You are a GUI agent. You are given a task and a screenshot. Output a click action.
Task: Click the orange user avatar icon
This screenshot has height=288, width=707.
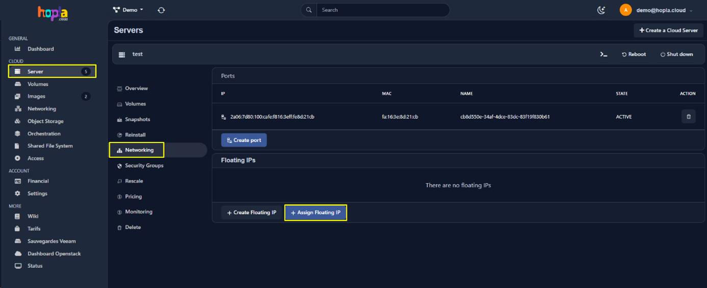(625, 10)
